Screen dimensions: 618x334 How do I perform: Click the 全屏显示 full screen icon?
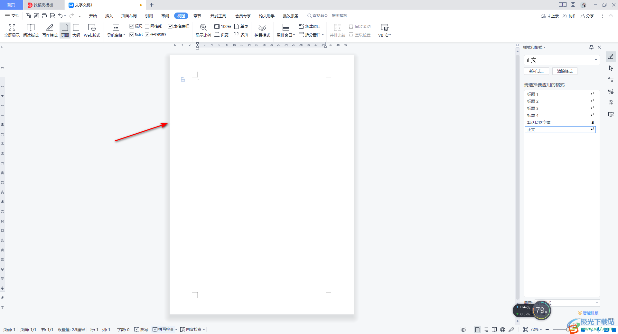(12, 31)
